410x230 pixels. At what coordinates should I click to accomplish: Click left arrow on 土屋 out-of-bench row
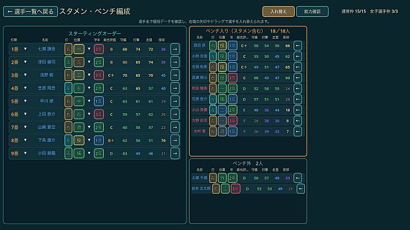(297, 178)
